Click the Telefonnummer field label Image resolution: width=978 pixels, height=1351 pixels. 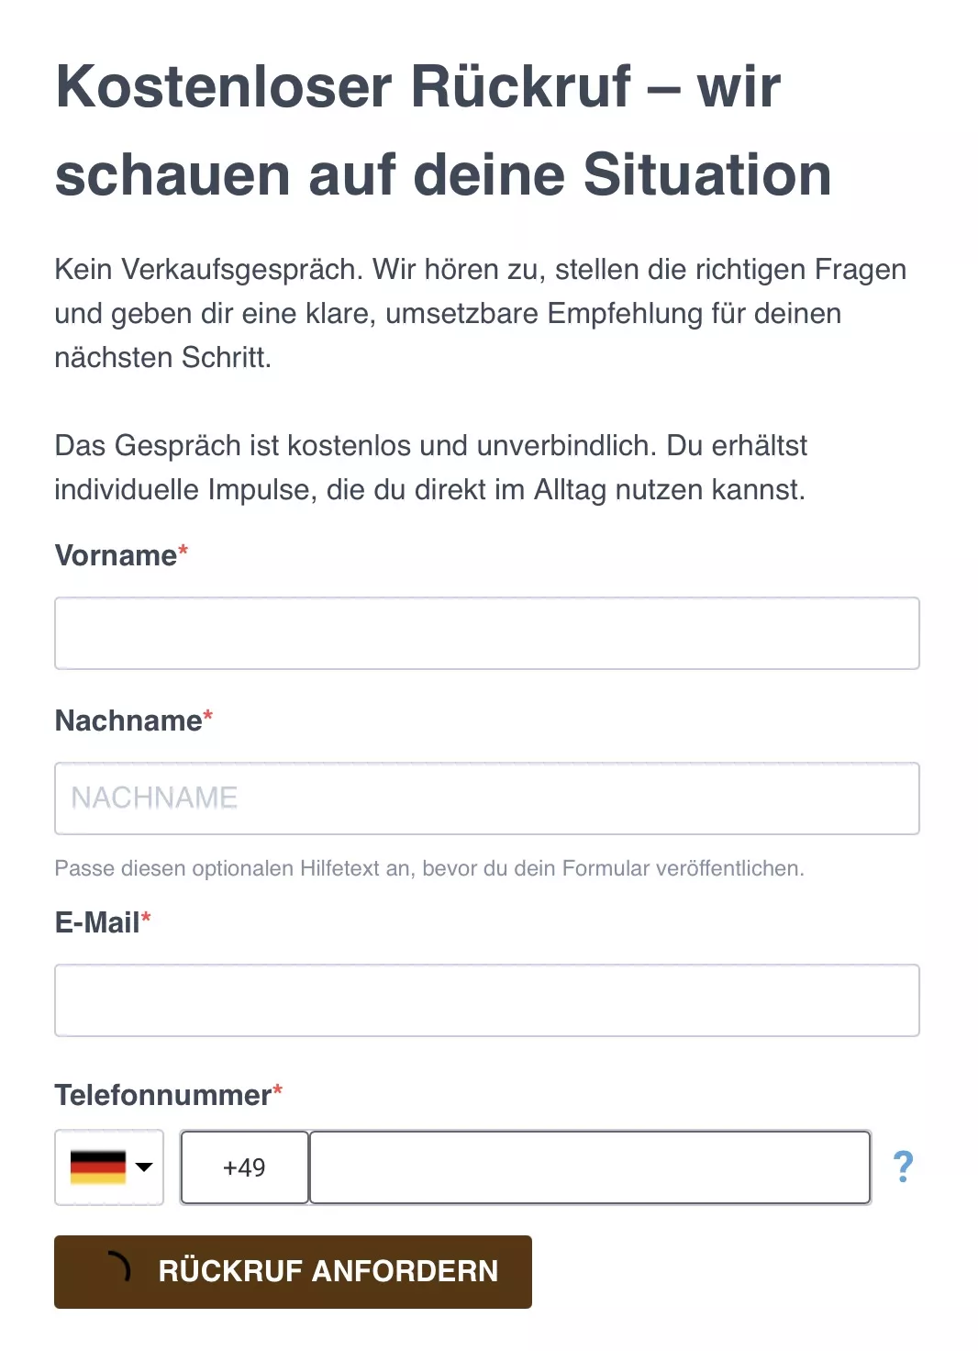click(162, 1096)
